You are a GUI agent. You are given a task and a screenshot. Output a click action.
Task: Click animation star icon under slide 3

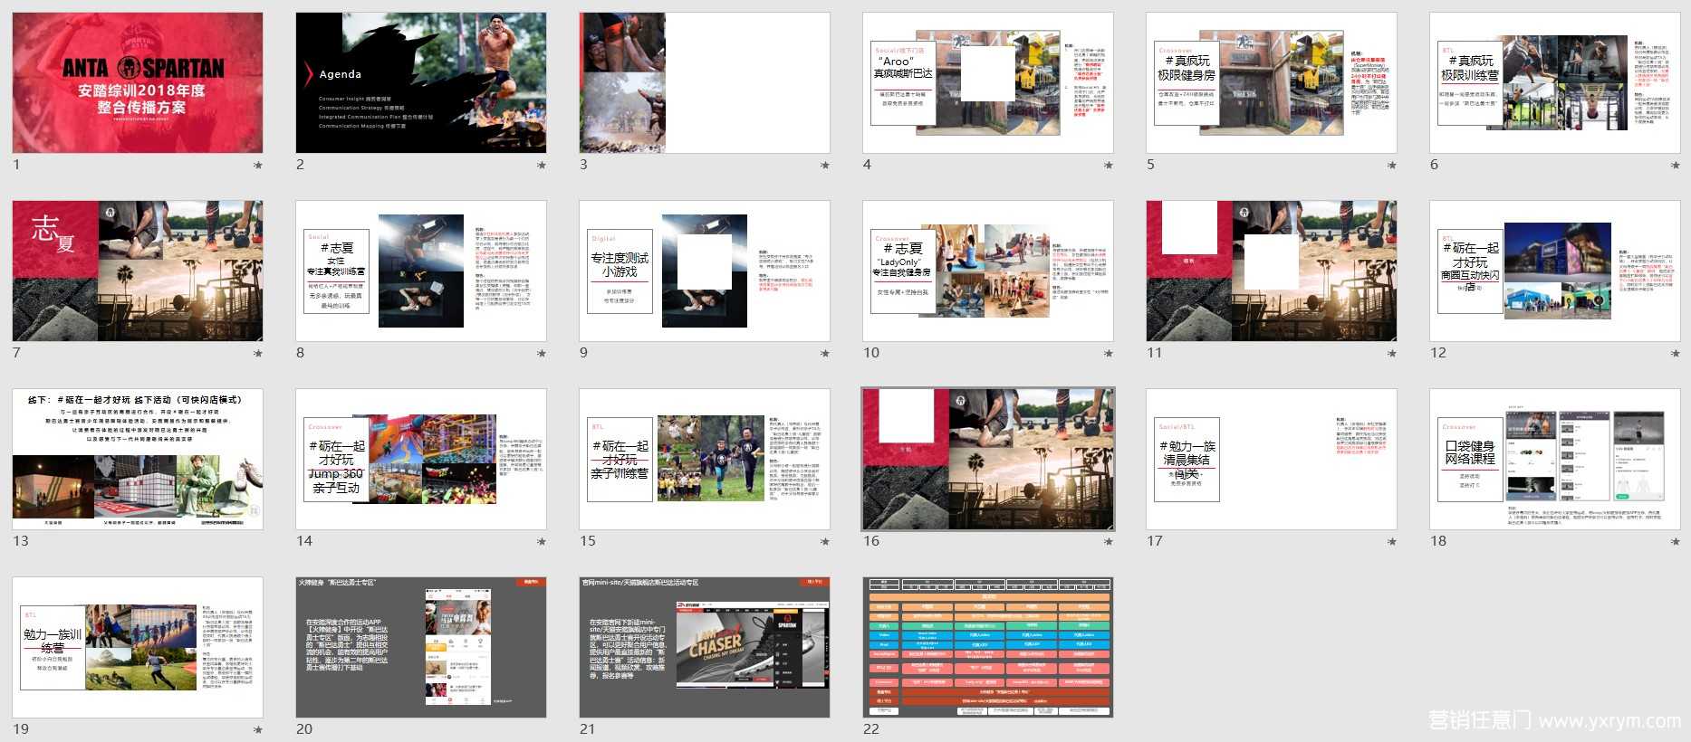coord(825,165)
